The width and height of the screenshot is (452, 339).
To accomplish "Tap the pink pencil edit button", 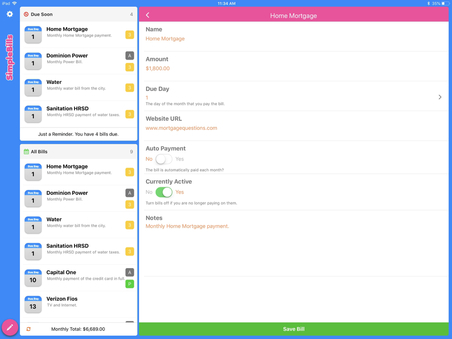I will click(10, 327).
